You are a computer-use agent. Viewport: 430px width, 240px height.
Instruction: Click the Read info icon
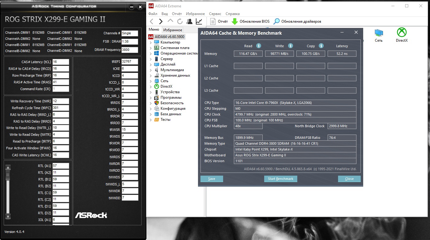click(x=258, y=46)
